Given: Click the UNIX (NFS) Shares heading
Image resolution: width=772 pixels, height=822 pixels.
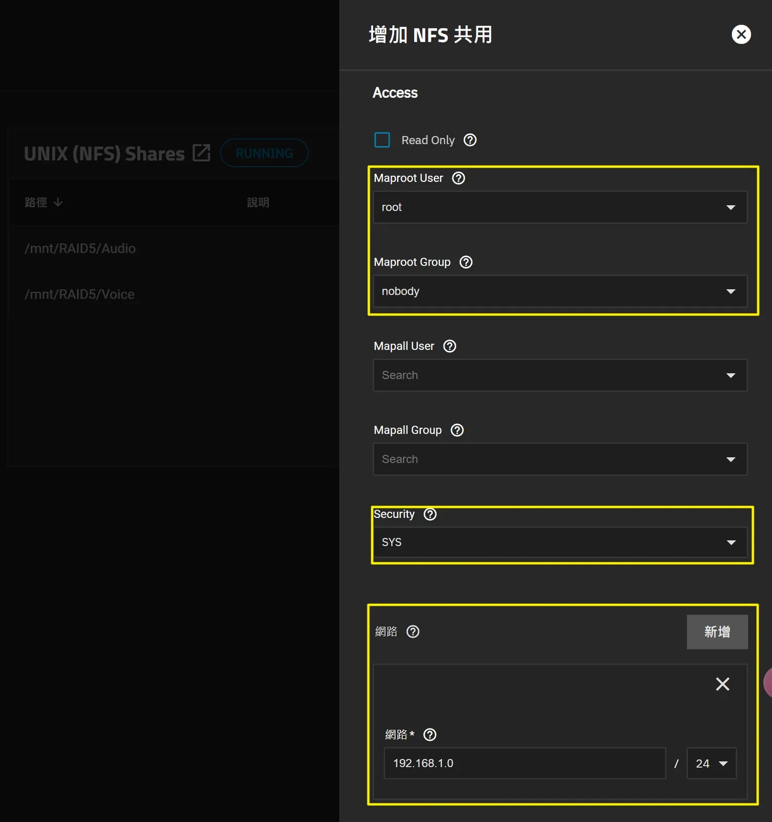Looking at the screenshot, I should 104,154.
